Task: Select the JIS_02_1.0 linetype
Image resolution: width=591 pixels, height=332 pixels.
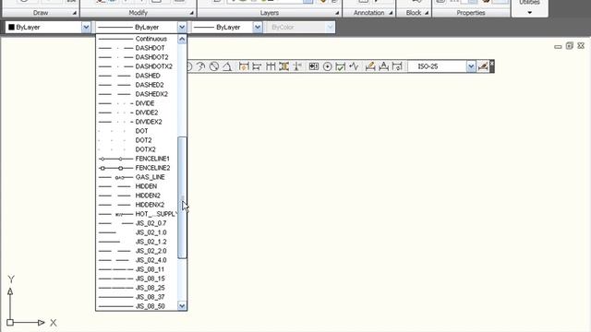Action: point(137,232)
